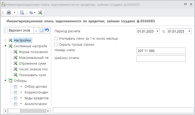Maximize the window
This screenshot has height=115, width=195.
(x=185, y=4)
